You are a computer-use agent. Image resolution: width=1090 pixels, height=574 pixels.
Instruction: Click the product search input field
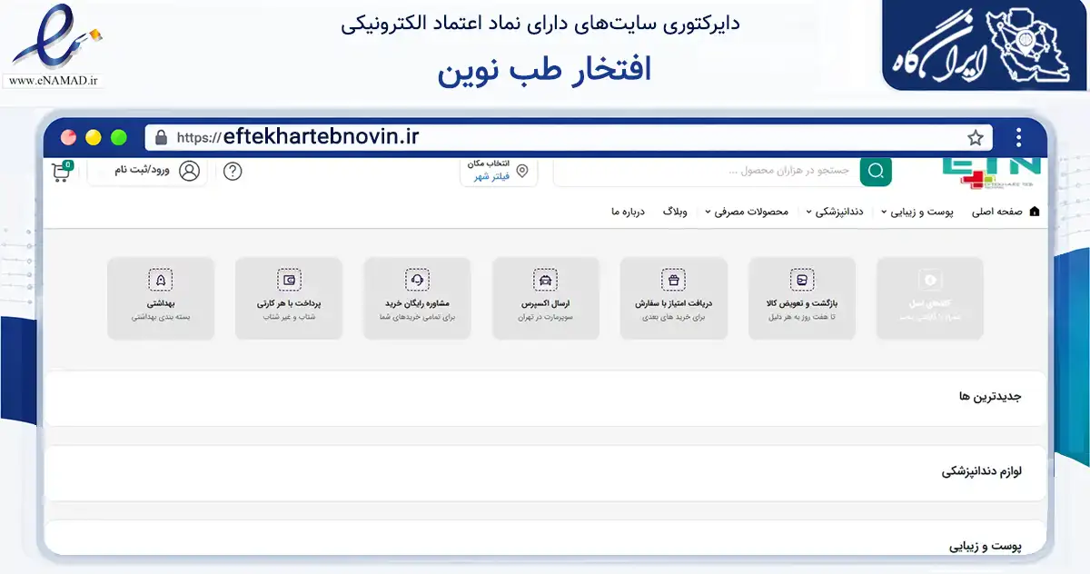tap(707, 171)
